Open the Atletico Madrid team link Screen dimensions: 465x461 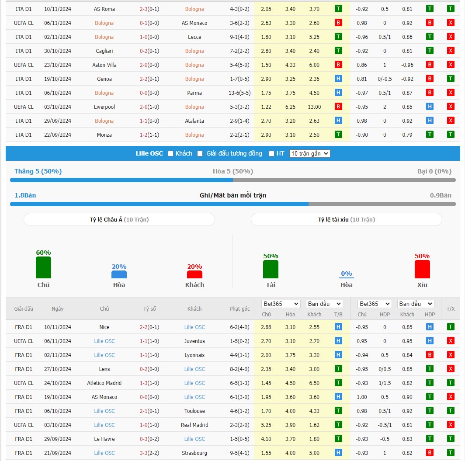click(104, 383)
